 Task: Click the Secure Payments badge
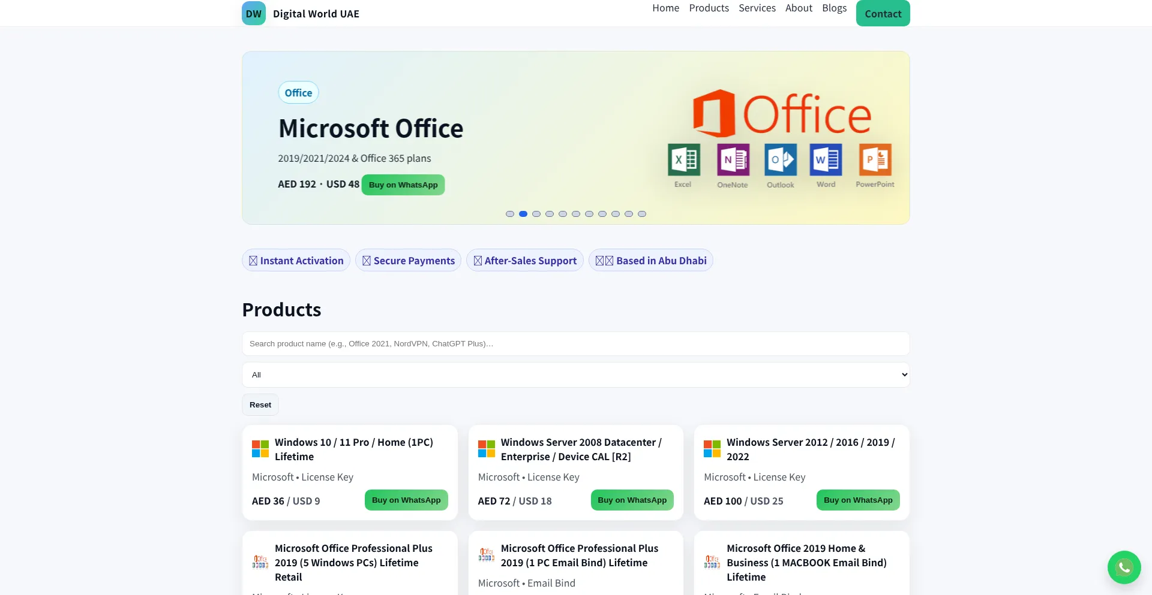point(409,261)
